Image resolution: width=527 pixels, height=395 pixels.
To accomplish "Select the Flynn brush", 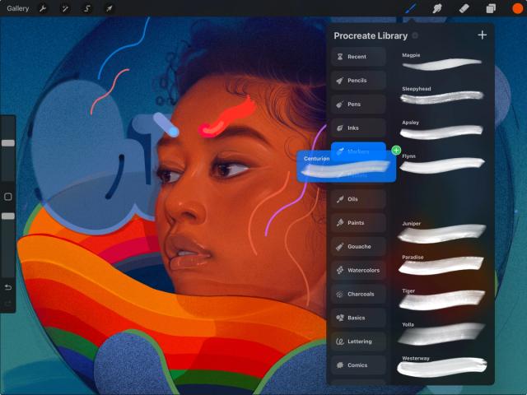I will (442, 163).
